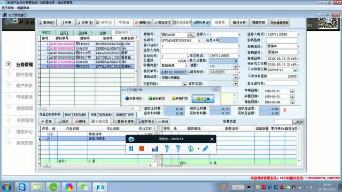The image size is (342, 192).
Task: Open WeChat from the taskbar
Action: tap(84, 187)
